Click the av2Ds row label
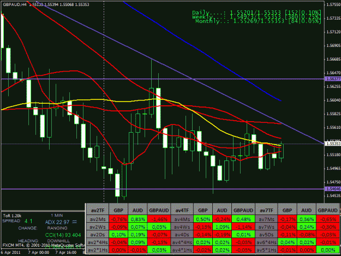This screenshot has height=256, width=341. tap(98, 235)
